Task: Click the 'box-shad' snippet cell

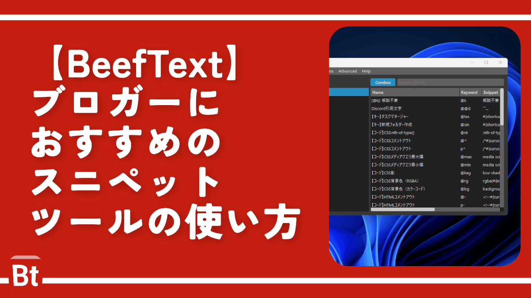Action: 491,173
